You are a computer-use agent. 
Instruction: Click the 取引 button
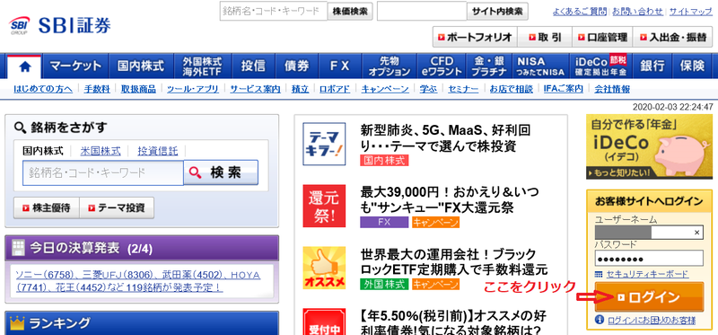545,37
